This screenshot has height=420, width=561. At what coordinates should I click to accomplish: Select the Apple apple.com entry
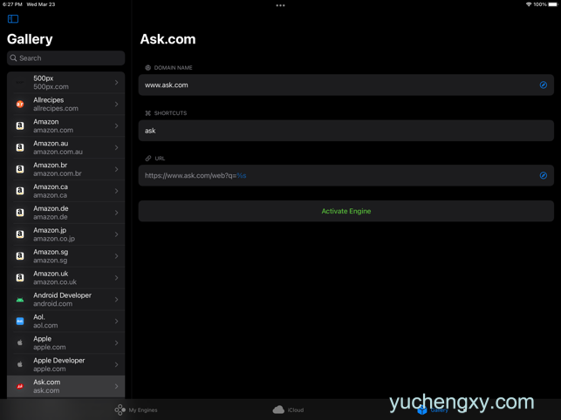[65, 342]
